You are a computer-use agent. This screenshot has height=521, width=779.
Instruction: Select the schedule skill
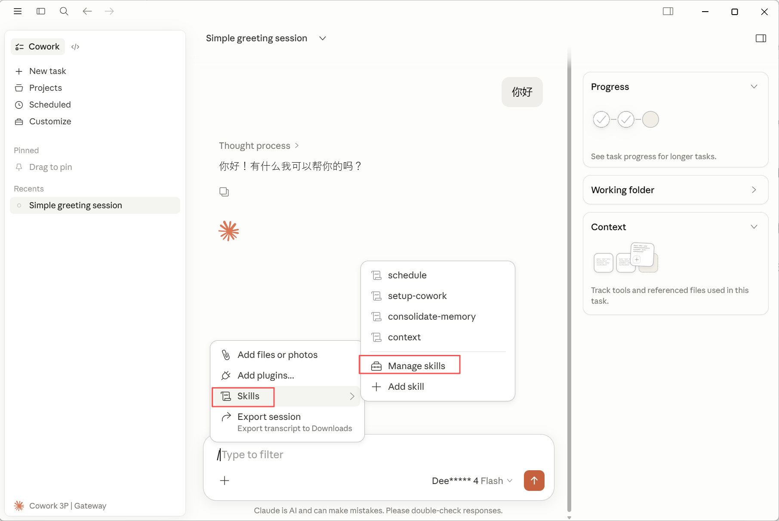tap(438, 275)
